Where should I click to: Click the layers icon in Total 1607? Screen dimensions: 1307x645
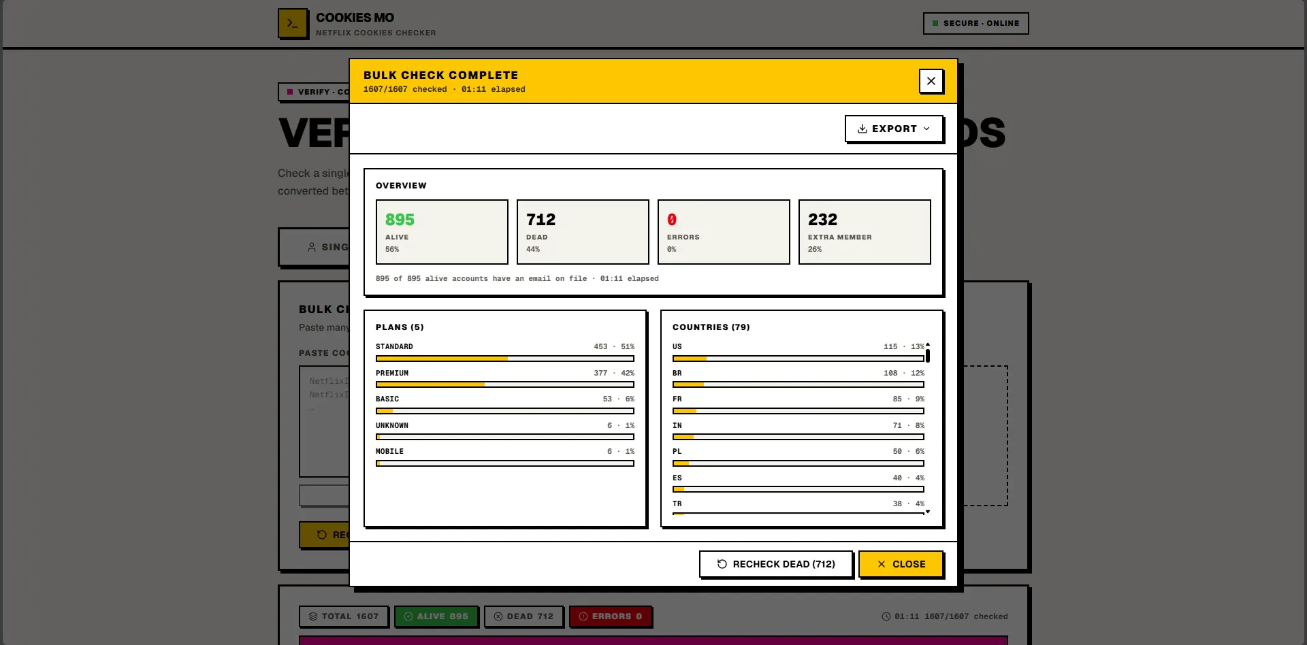pyautogui.click(x=313, y=616)
